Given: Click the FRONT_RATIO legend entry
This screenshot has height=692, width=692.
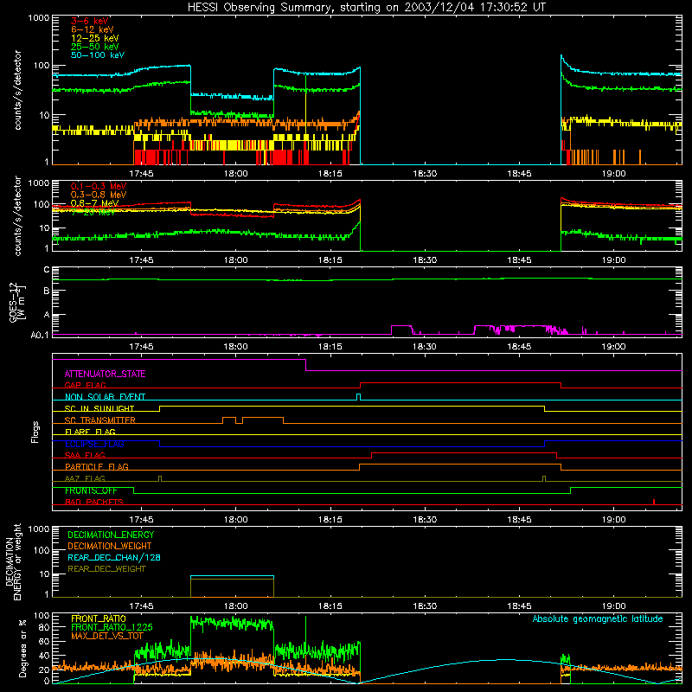Looking at the screenshot, I should [x=99, y=618].
